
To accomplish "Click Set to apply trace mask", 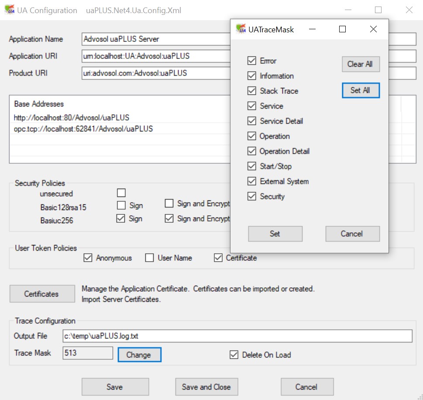I will click(275, 234).
